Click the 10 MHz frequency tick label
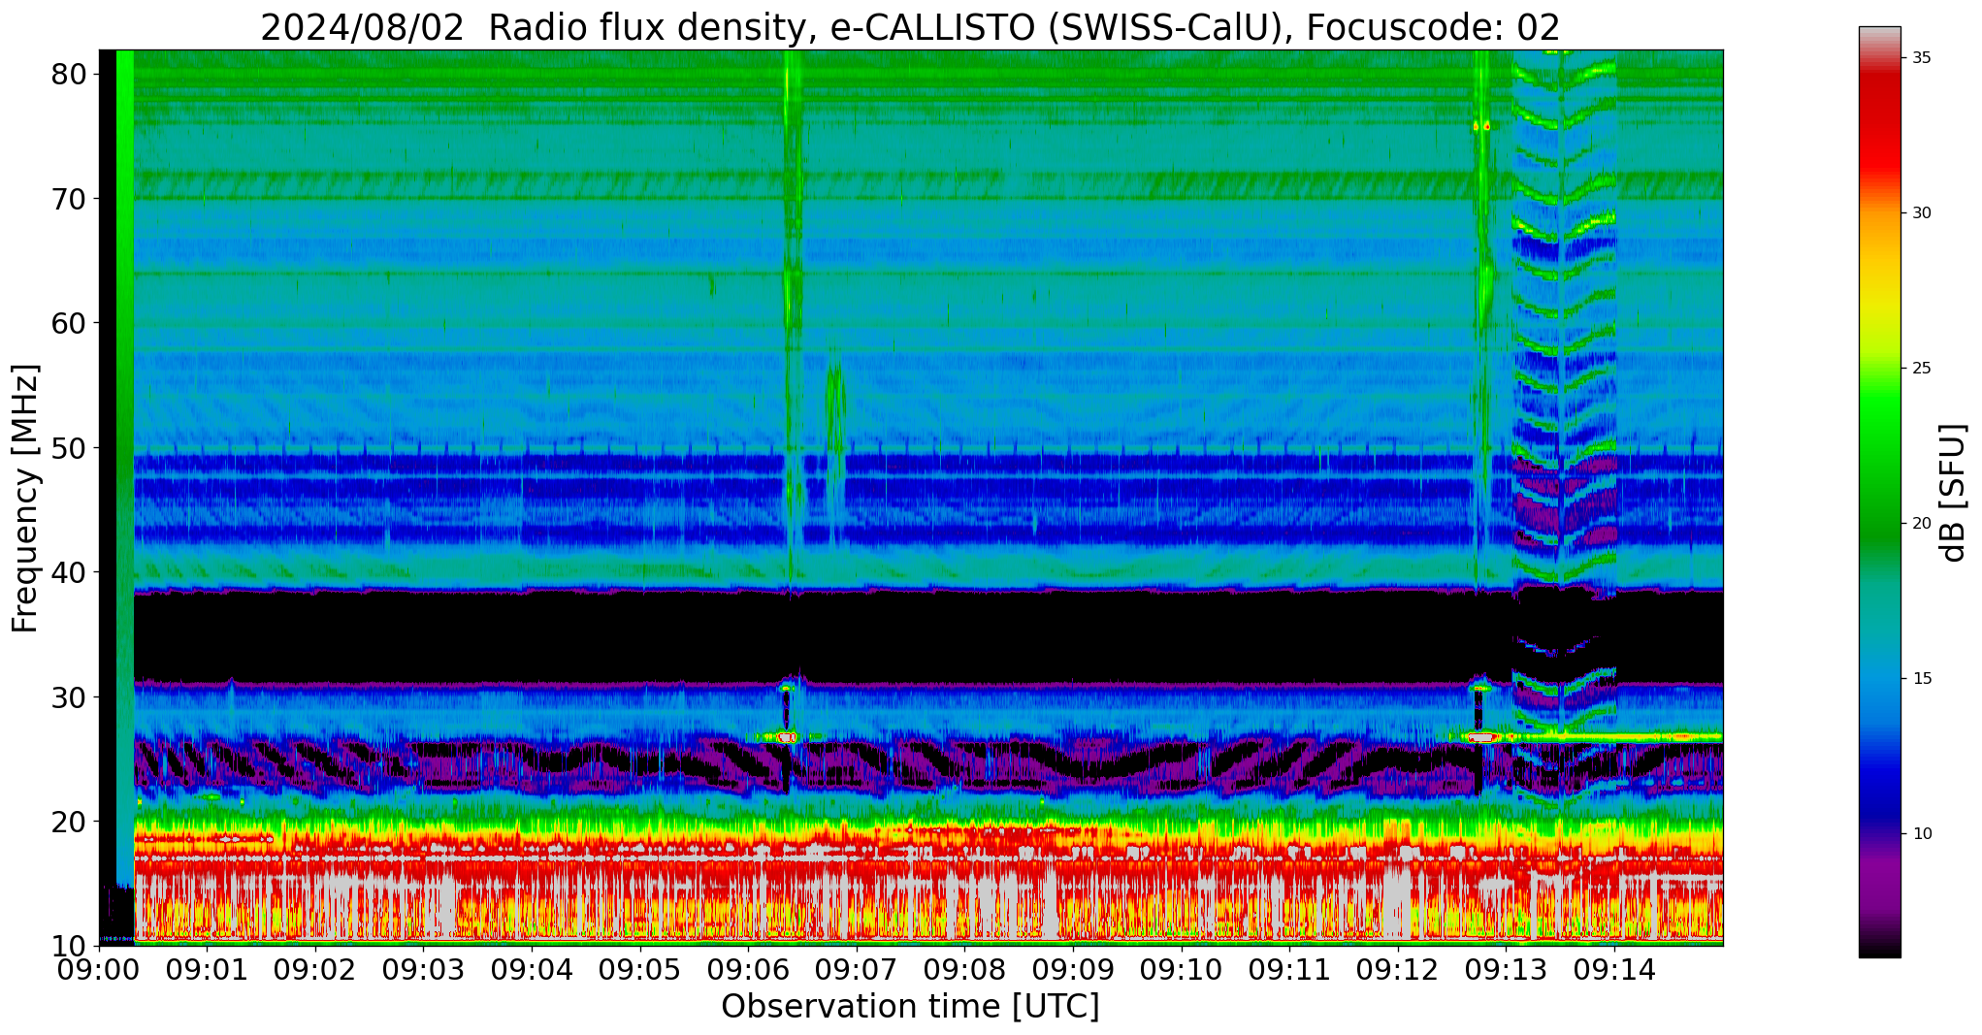The image size is (1982, 1035). tap(69, 946)
